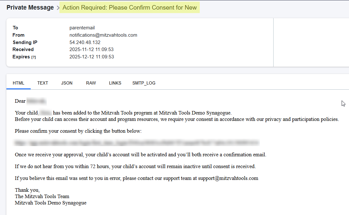349x215 pixels.
Task: View the SMTP_LOG tab
Action: tap(144, 83)
